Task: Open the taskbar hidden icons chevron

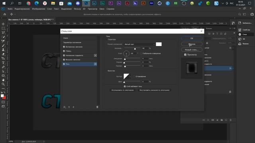Action: click(x=223, y=3)
